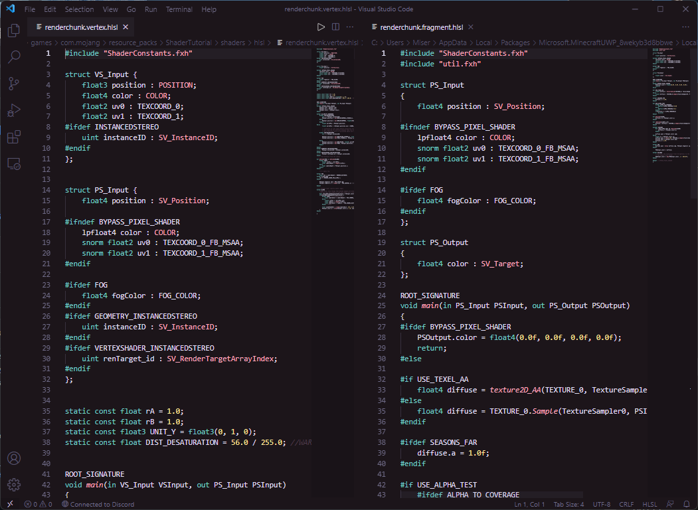The width and height of the screenshot is (698, 510).
Task: Open More Actions for left editor group
Action: click(350, 27)
